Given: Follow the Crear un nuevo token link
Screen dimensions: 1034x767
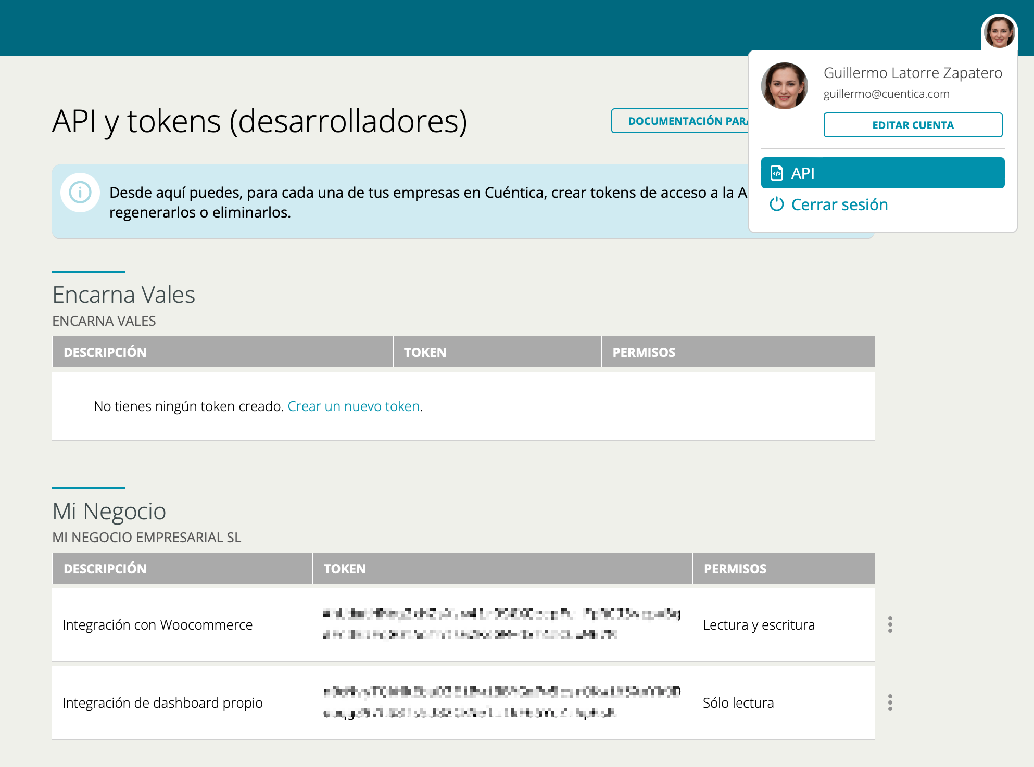Looking at the screenshot, I should click(354, 406).
